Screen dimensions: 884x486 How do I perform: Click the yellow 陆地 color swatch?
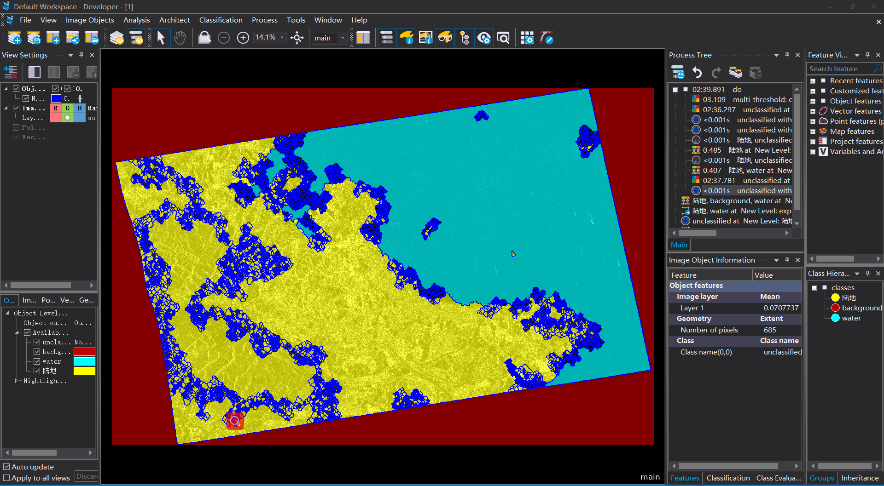84,371
